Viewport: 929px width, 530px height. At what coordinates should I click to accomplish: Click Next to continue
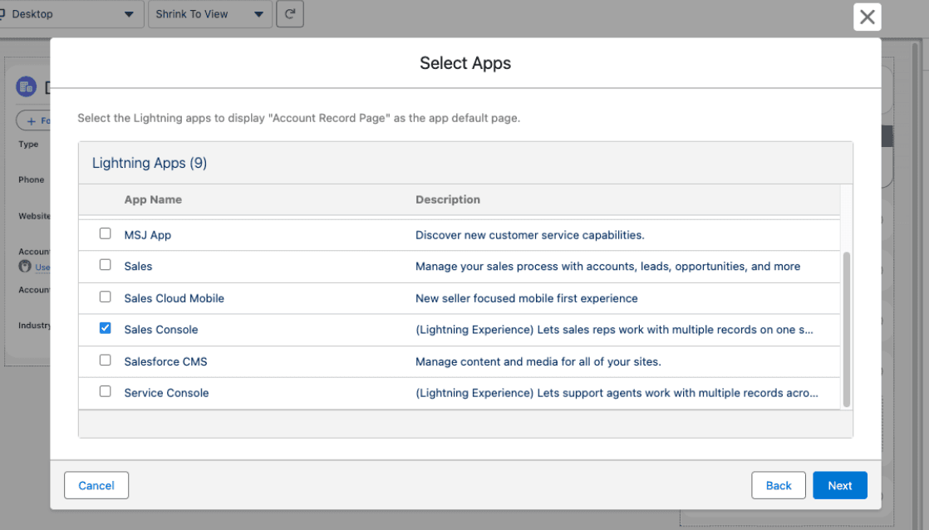(x=839, y=486)
